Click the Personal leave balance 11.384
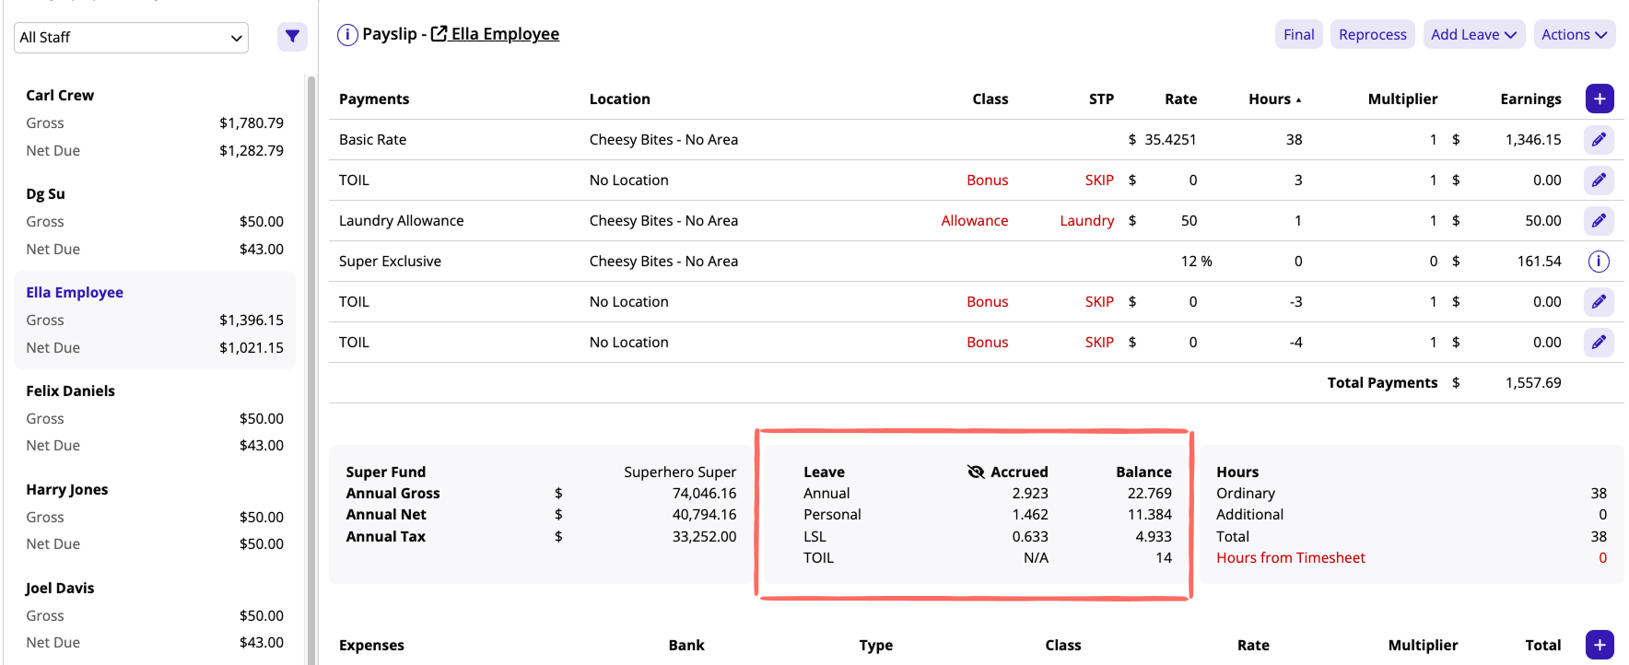The width and height of the screenshot is (1629, 665). click(1149, 514)
